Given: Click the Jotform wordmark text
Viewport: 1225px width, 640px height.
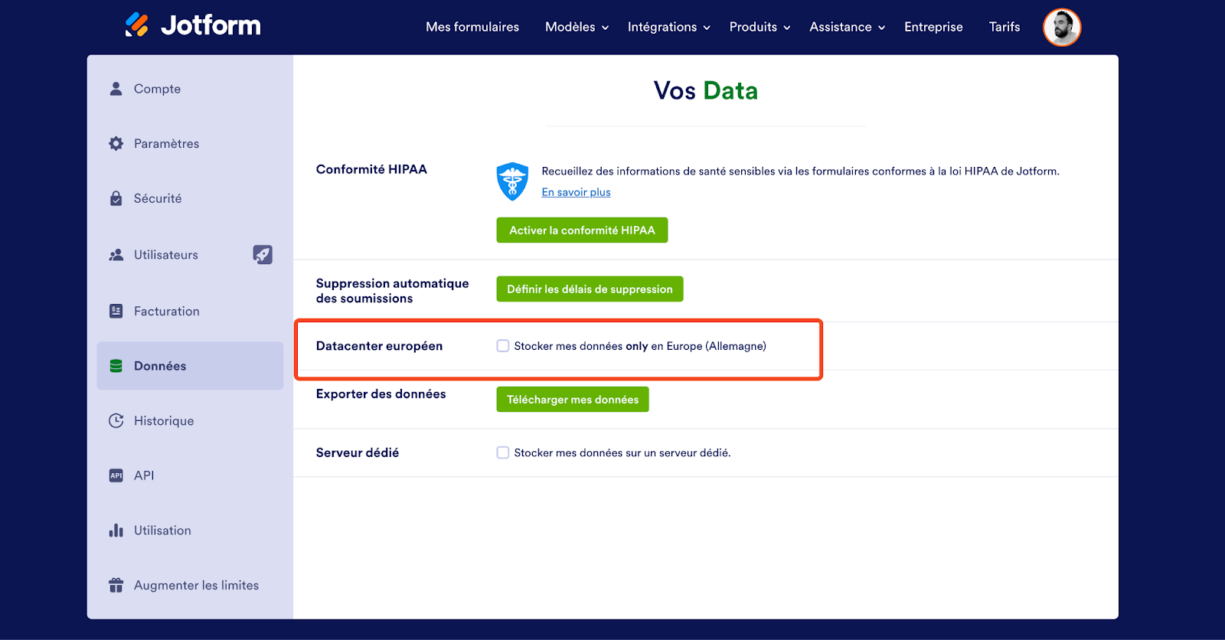Looking at the screenshot, I should pyautogui.click(x=211, y=25).
